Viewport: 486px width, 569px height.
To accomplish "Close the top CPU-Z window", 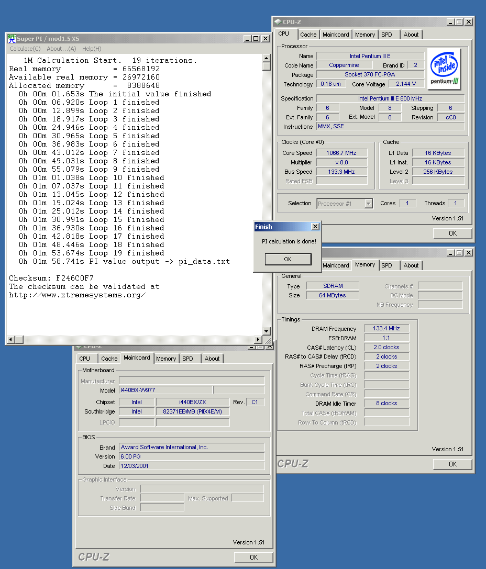I will (469, 22).
